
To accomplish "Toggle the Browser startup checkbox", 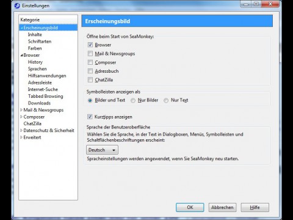I will point(90,45).
